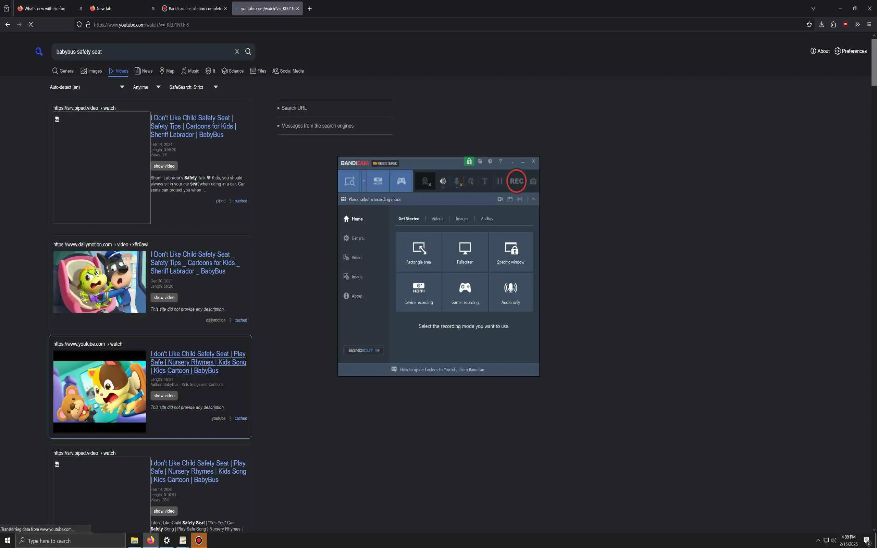Open Bandicam scheduled recording clock icon

click(x=490, y=161)
